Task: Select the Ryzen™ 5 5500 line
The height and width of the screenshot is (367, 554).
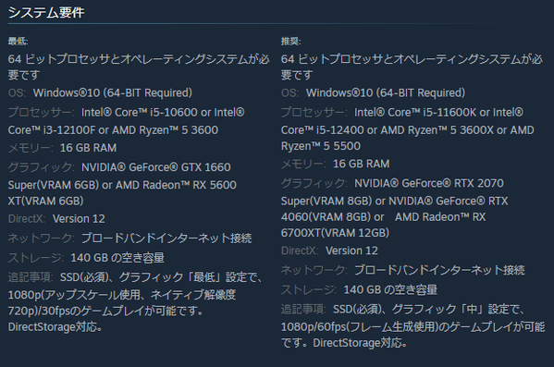Action: pos(321,146)
